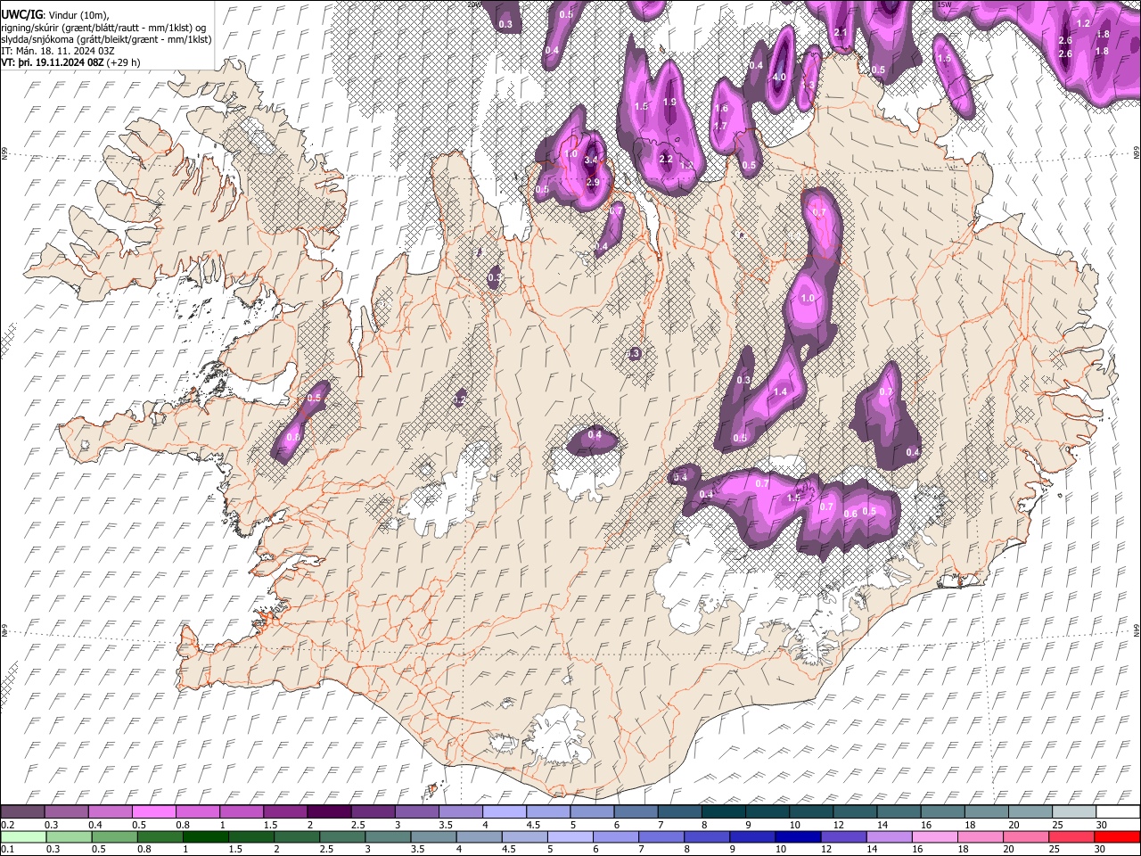Click the "3.4" precipitation value on the map
Screen dimensions: 1141x856
point(592,160)
